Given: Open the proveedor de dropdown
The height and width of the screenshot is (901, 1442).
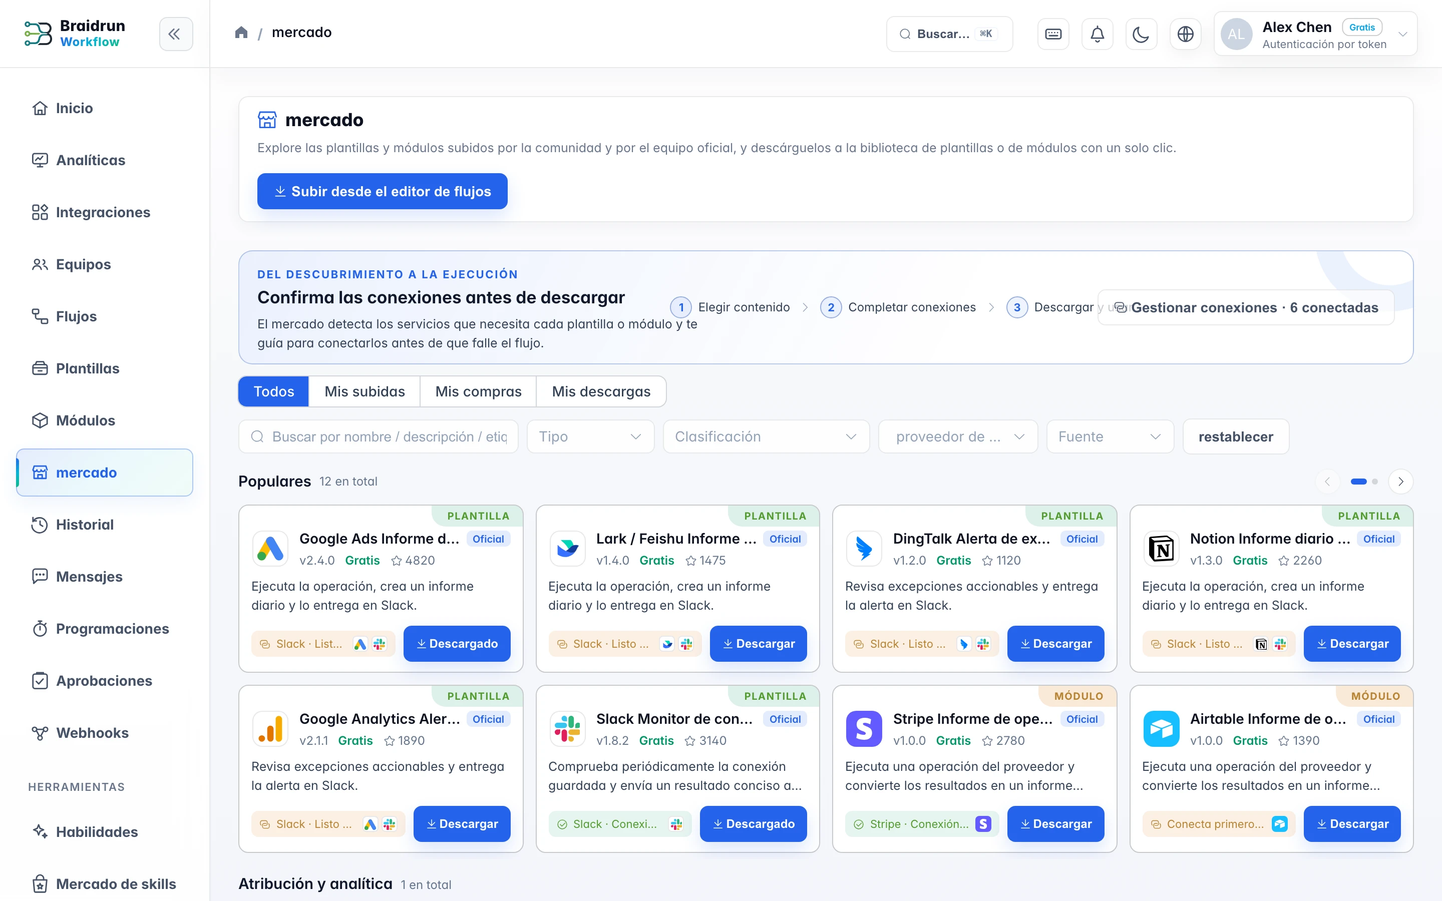Looking at the screenshot, I should (958, 437).
